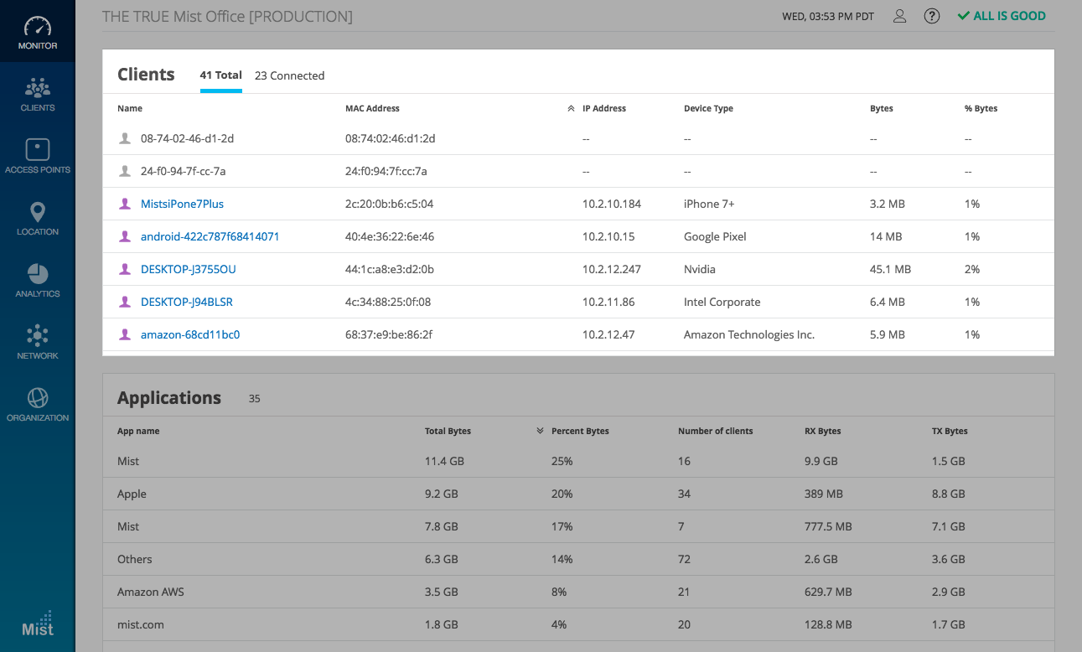This screenshot has width=1082, height=652.
Task: Open the help question mark icon
Action: point(931,16)
